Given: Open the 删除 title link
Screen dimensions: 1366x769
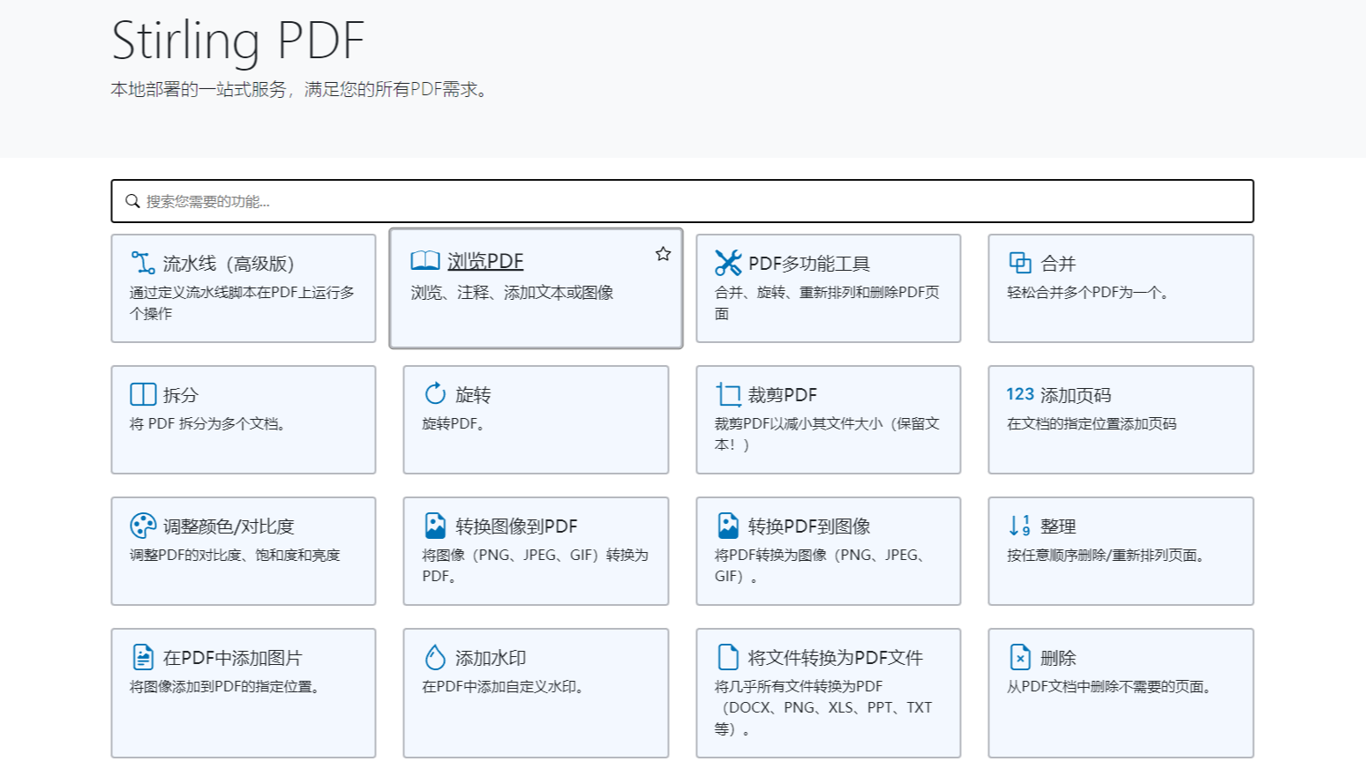Looking at the screenshot, I should [1058, 658].
